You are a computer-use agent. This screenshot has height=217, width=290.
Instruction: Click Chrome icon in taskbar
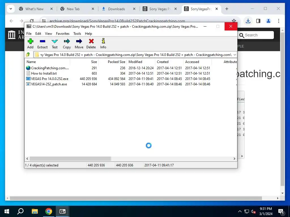pos(48,211)
